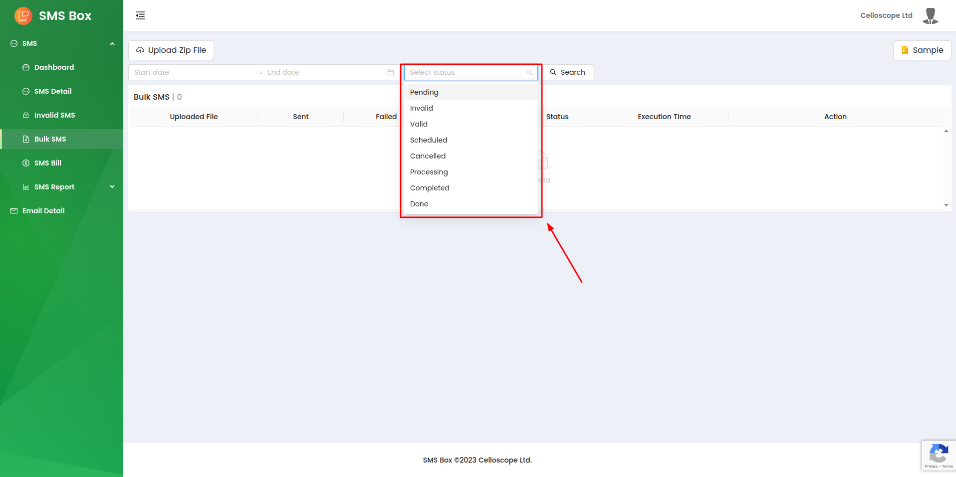This screenshot has height=477, width=956.
Task: Click the magnifier icon in status field
Action: pyautogui.click(x=529, y=72)
